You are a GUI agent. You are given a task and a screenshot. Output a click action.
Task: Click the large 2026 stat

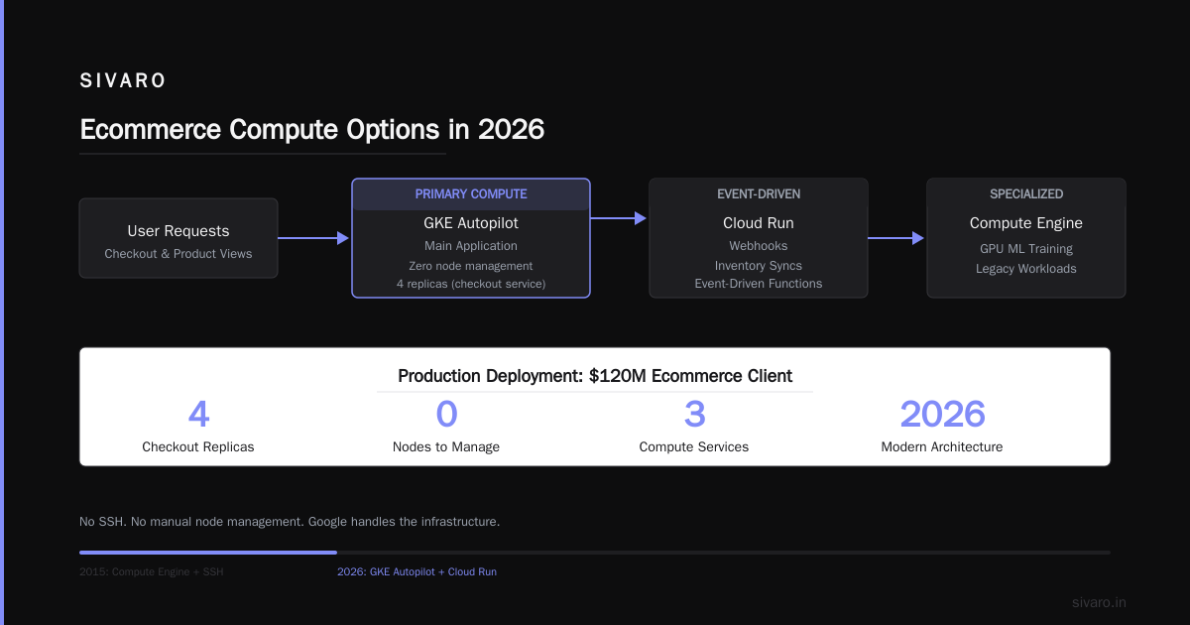(942, 415)
